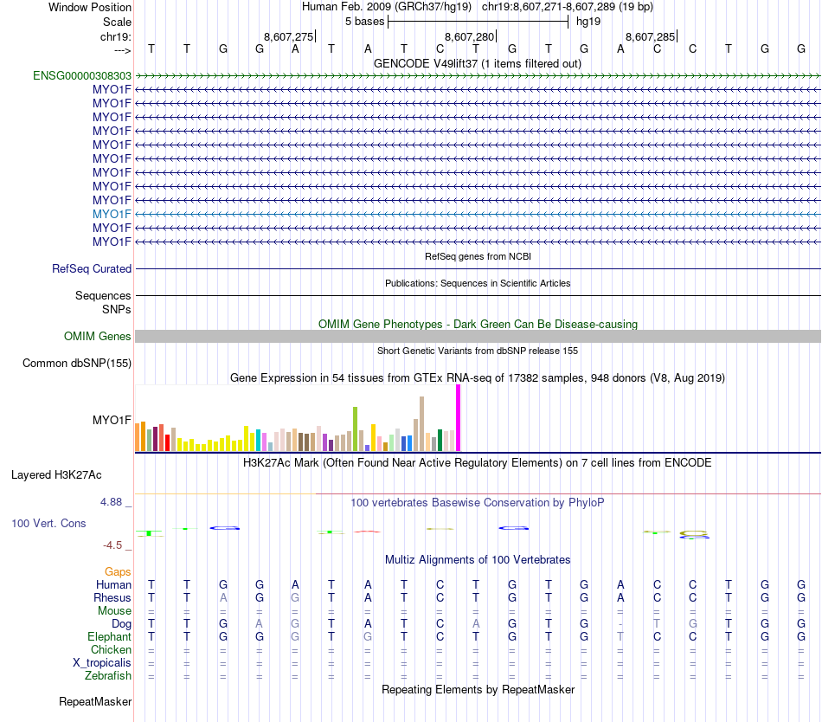This screenshot has height=722, width=822.
Task: Select the Mouse alignment row label
Action: (114, 611)
